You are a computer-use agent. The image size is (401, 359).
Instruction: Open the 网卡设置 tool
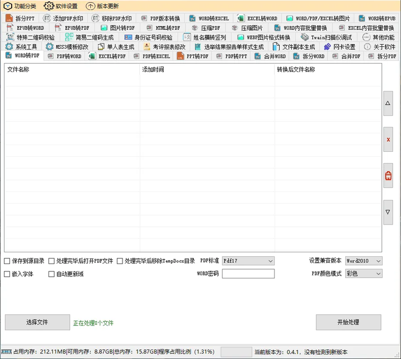[339, 47]
